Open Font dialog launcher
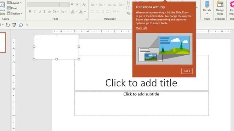234x131 pixels. pyautogui.click(x=87, y=19)
